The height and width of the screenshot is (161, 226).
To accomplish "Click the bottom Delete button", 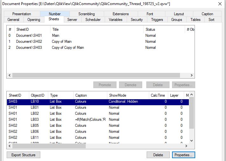I will point(158,155).
